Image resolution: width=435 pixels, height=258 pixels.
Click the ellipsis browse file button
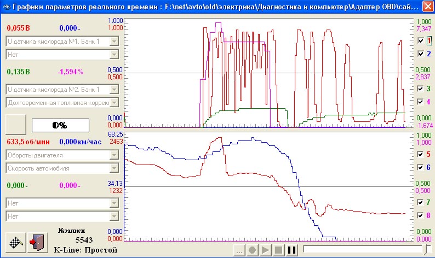[x=239, y=250]
